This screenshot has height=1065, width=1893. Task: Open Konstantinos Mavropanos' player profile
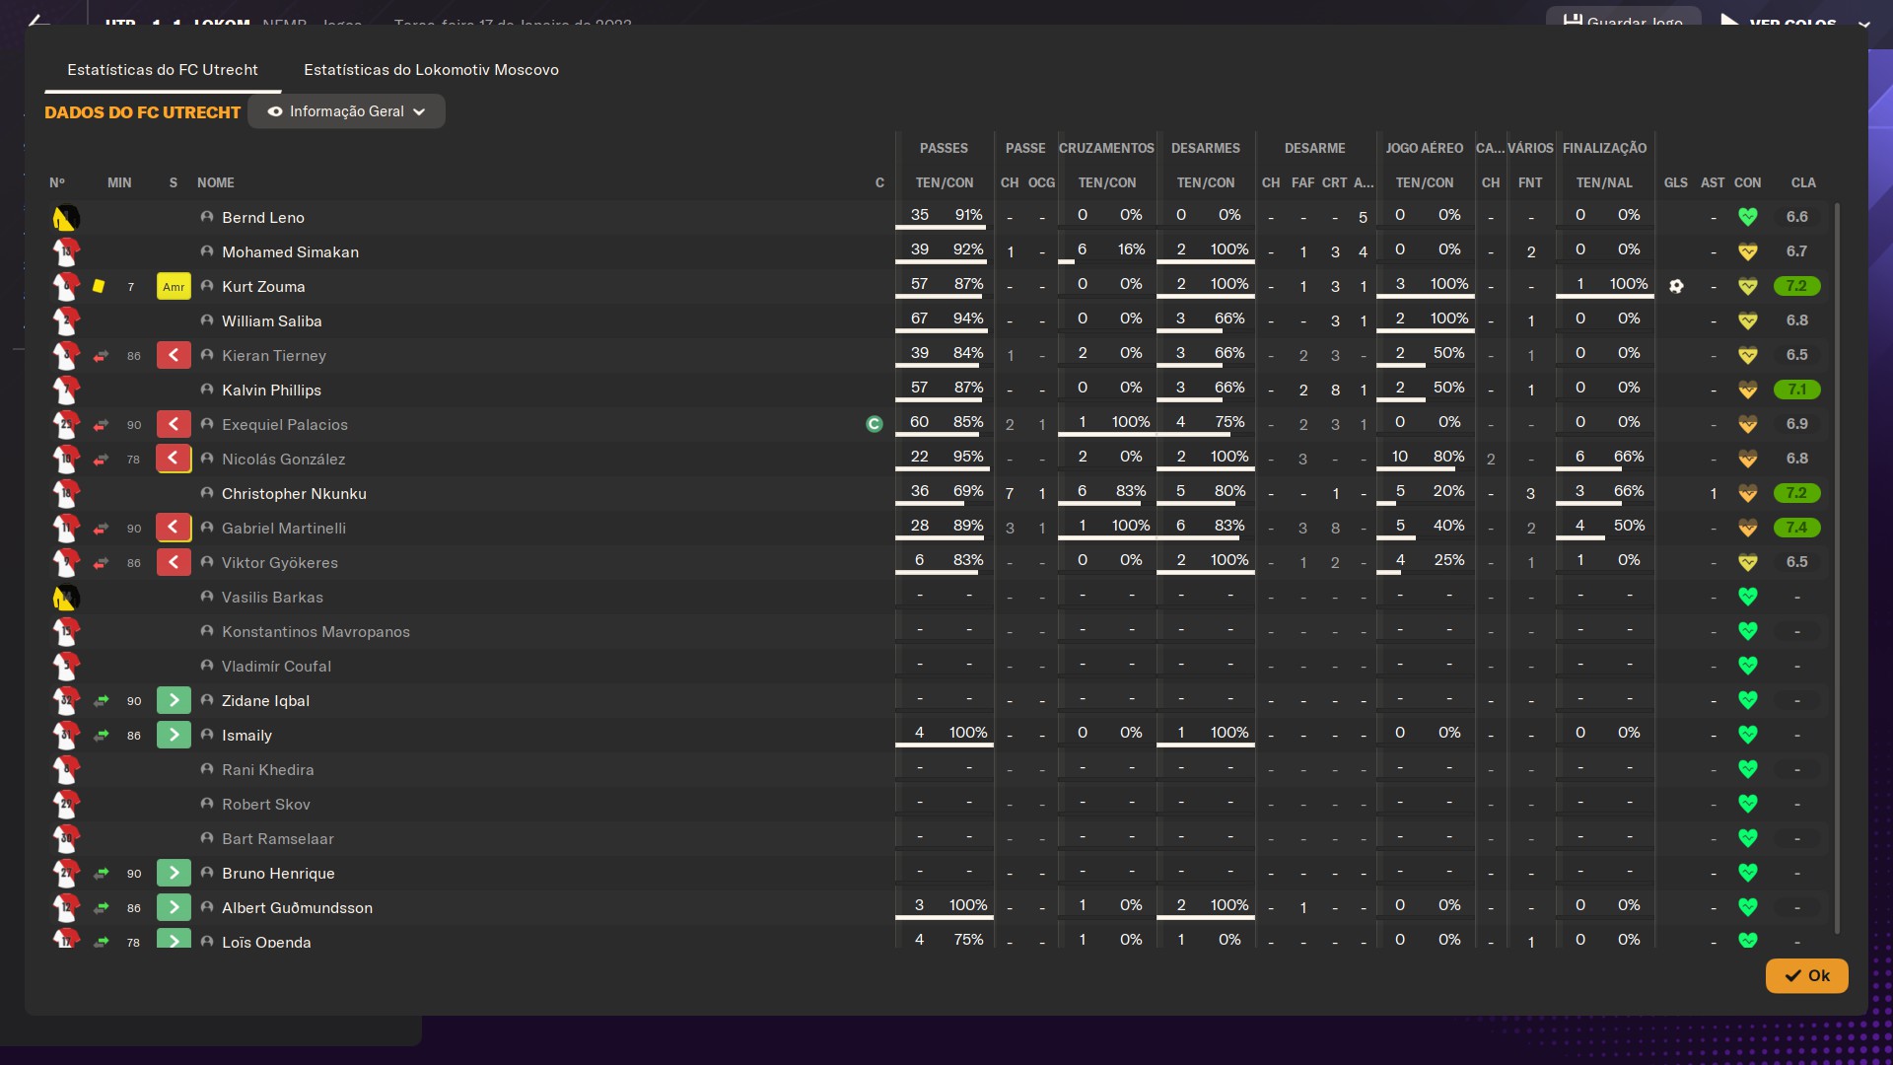(x=315, y=631)
